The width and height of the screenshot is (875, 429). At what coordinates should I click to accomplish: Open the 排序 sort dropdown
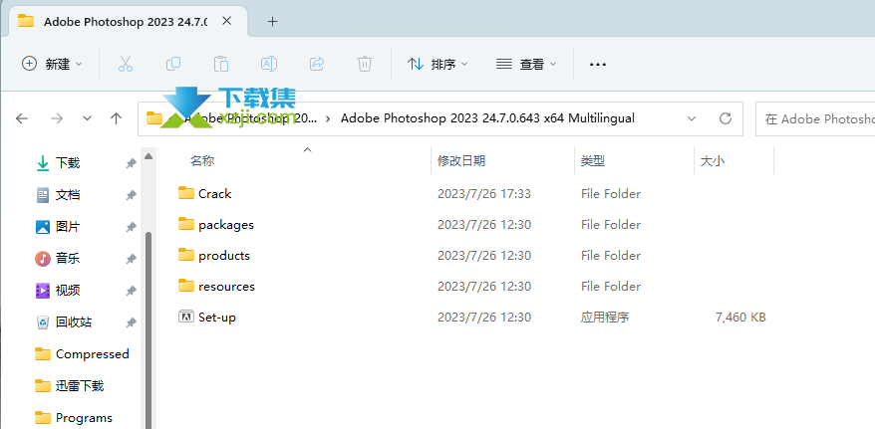pyautogui.click(x=437, y=64)
